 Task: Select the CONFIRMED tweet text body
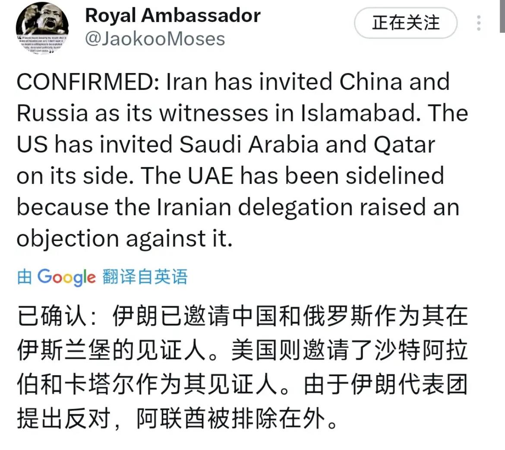click(x=242, y=160)
